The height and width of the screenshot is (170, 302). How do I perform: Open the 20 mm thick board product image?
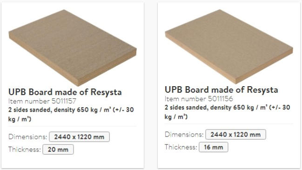pos(73,48)
